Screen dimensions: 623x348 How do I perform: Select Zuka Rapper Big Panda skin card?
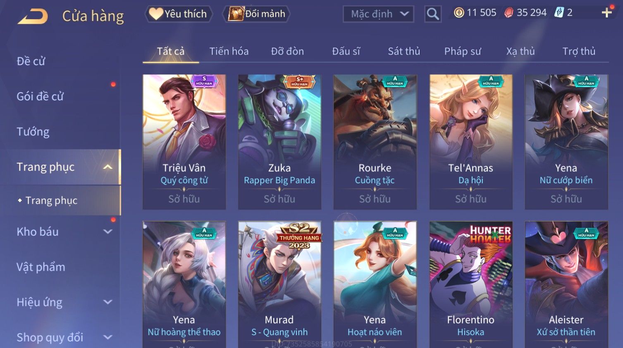pyautogui.click(x=279, y=142)
